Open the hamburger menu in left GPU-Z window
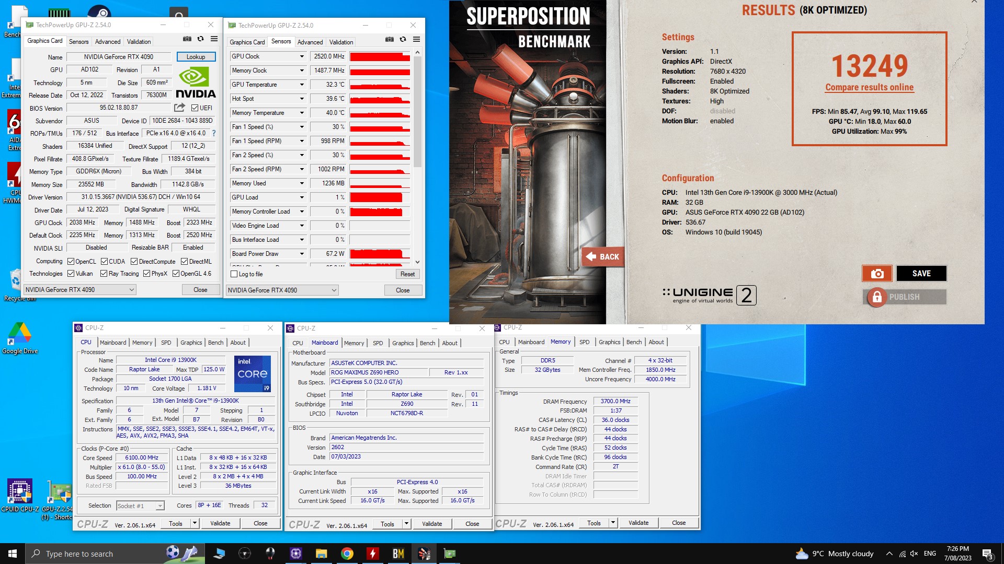Viewport: 1004px width, 564px height. coord(214,39)
